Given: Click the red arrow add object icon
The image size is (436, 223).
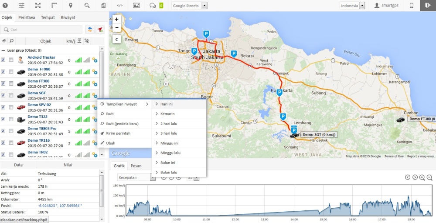Looking at the screenshot, I should point(100,30).
